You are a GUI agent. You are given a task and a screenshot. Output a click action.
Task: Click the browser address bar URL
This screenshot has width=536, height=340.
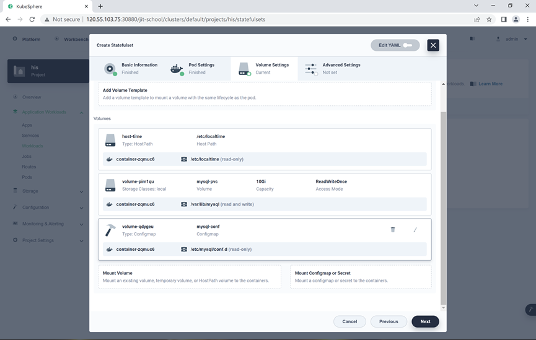coord(176,19)
